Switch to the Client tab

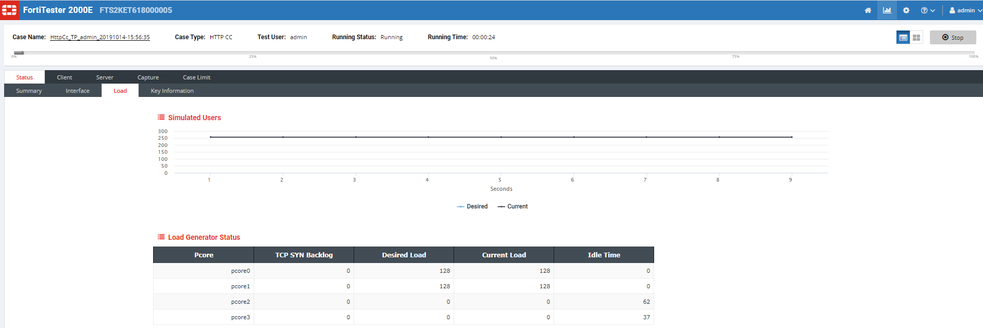pos(64,77)
